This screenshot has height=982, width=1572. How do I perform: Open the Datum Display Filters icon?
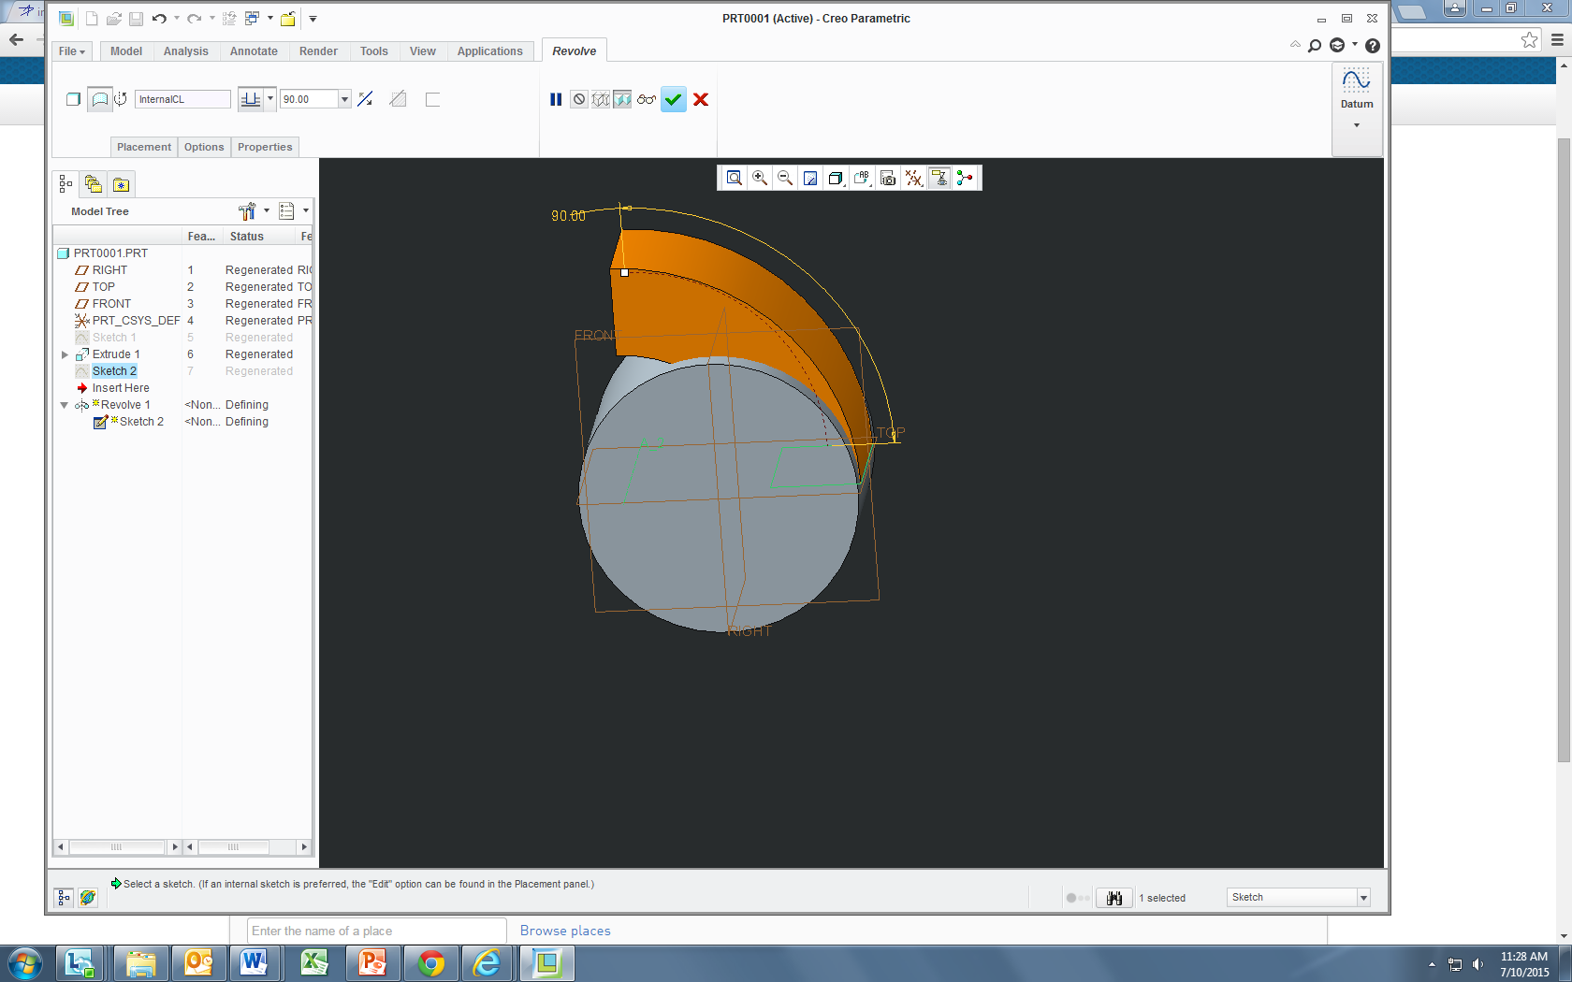click(x=913, y=178)
